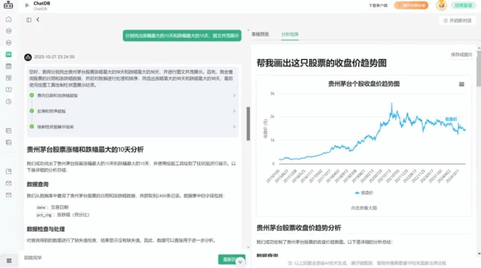Jump to bottom with the double-chevron button
Image resolution: width=481 pixels, height=268 pixels.
(240, 261)
